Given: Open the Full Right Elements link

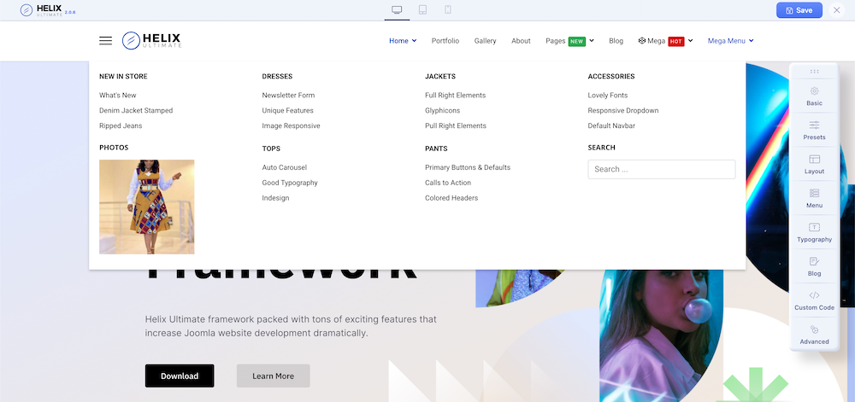Looking at the screenshot, I should (x=456, y=96).
